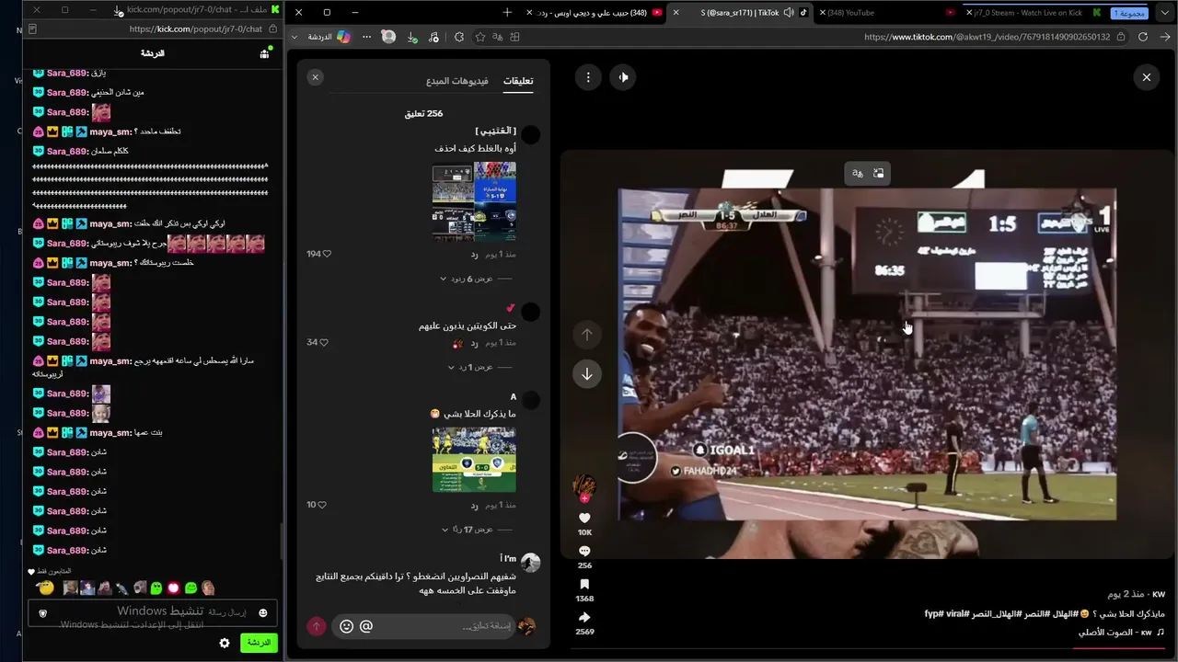
Task: Open the four-image match collage in first comment
Action: coord(474,201)
